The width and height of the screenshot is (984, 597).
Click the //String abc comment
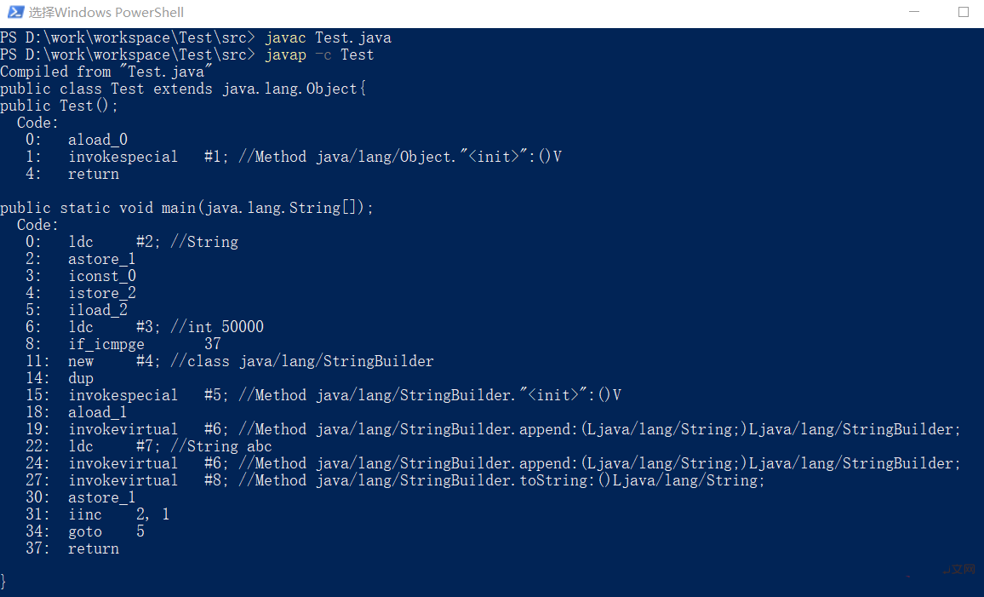[x=221, y=446]
